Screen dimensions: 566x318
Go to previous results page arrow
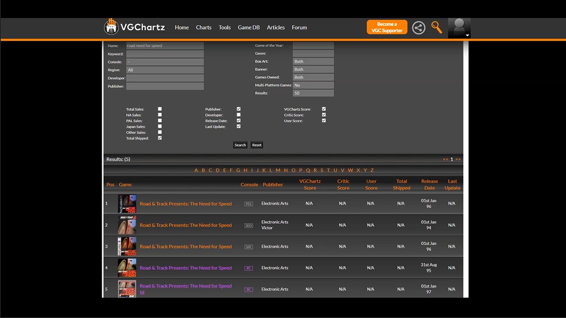coord(445,159)
